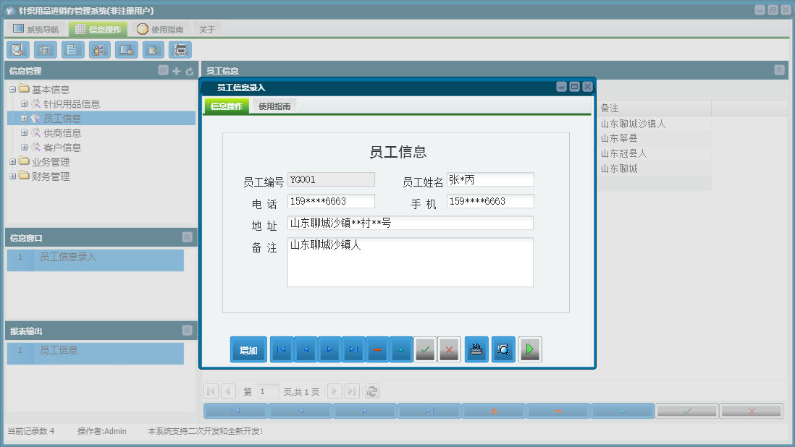The width and height of the screenshot is (795, 447).
Task: Click pager last page button below the grid
Action: [x=353, y=391]
